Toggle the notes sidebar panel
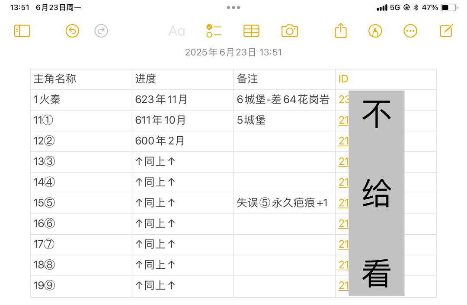The image size is (467, 305). pos(22,31)
